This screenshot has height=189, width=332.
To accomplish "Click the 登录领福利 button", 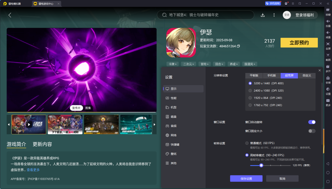I will (304, 15).
